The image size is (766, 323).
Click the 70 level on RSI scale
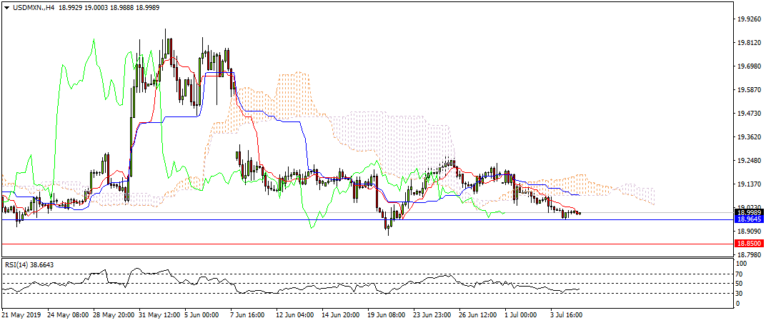pyautogui.click(x=742, y=274)
